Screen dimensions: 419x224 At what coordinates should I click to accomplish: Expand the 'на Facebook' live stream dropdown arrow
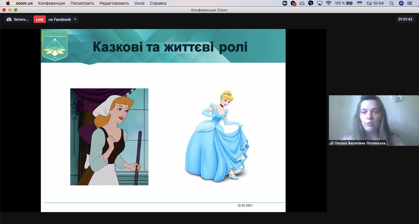75,19
